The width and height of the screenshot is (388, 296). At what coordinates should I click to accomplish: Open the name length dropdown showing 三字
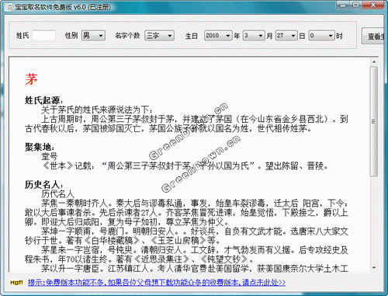pyautogui.click(x=159, y=35)
